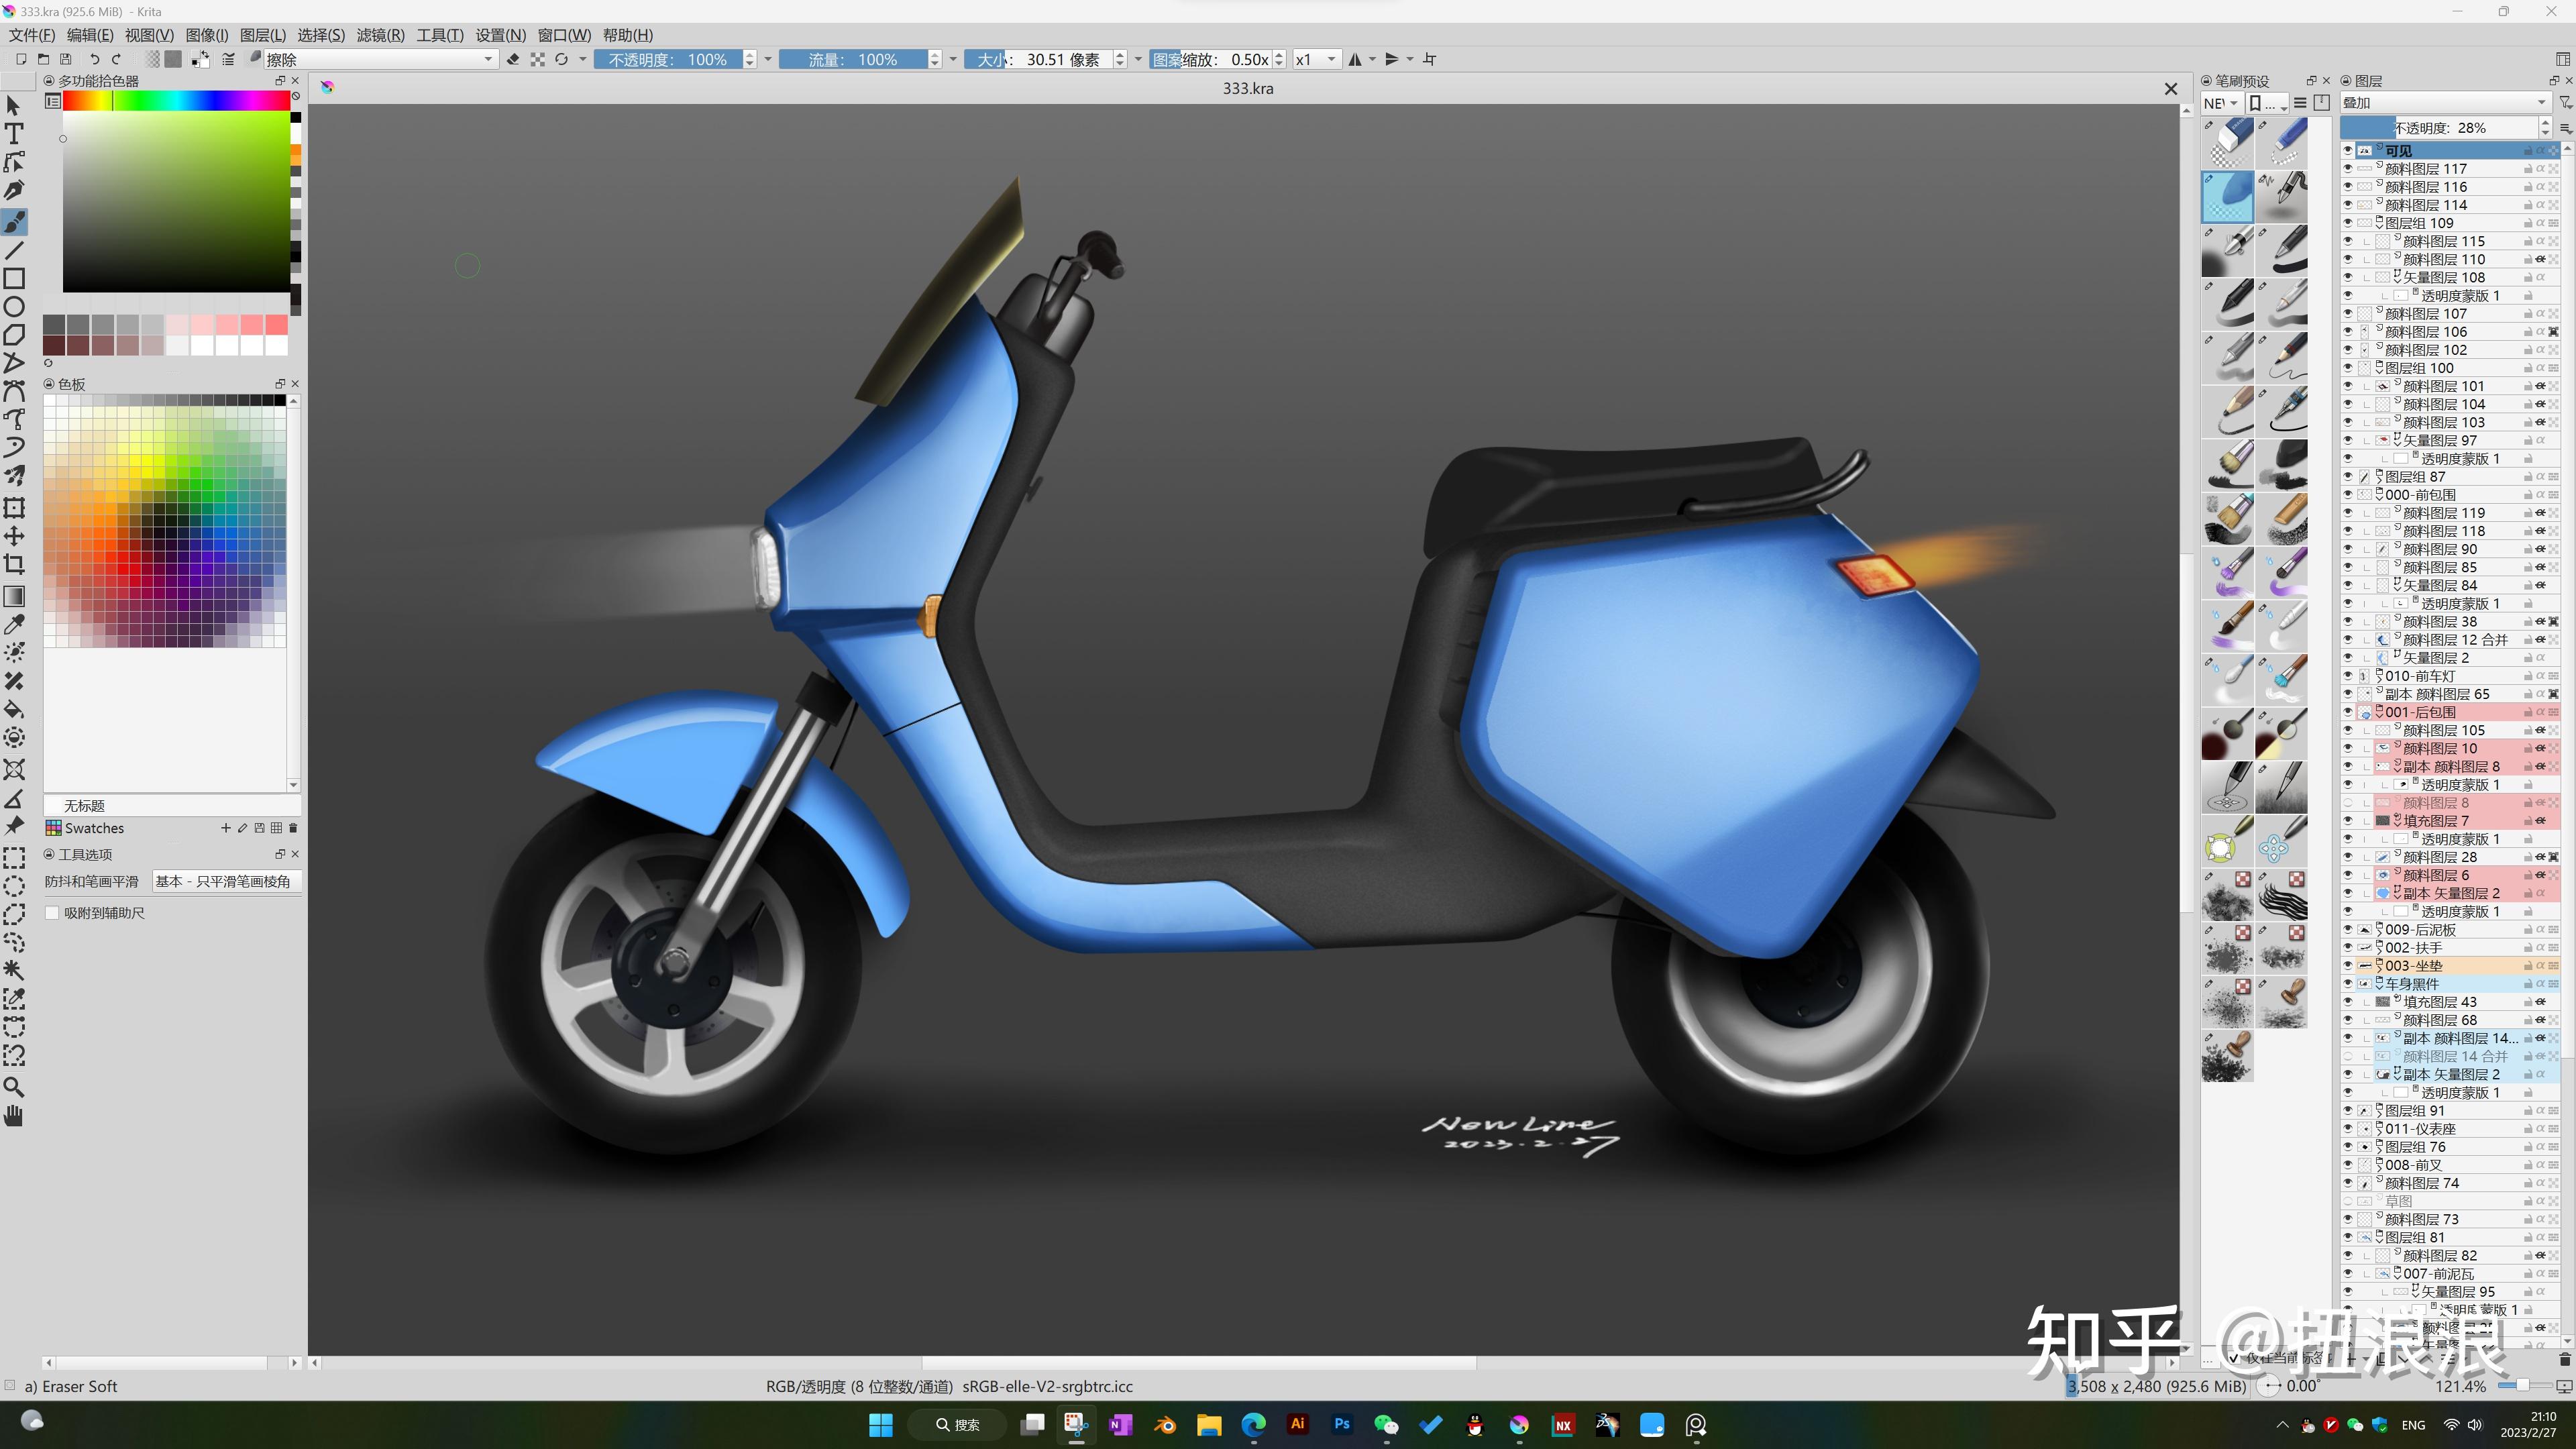Screen dimensions: 2576x1449
Task: Toggle eraser mode icon in toolbar
Action: 513,59
